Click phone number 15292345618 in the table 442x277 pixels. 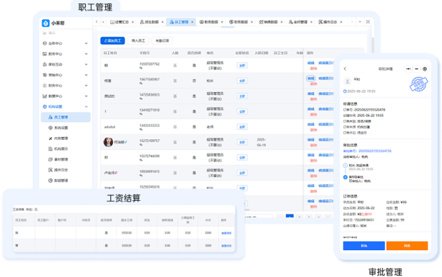(150, 187)
